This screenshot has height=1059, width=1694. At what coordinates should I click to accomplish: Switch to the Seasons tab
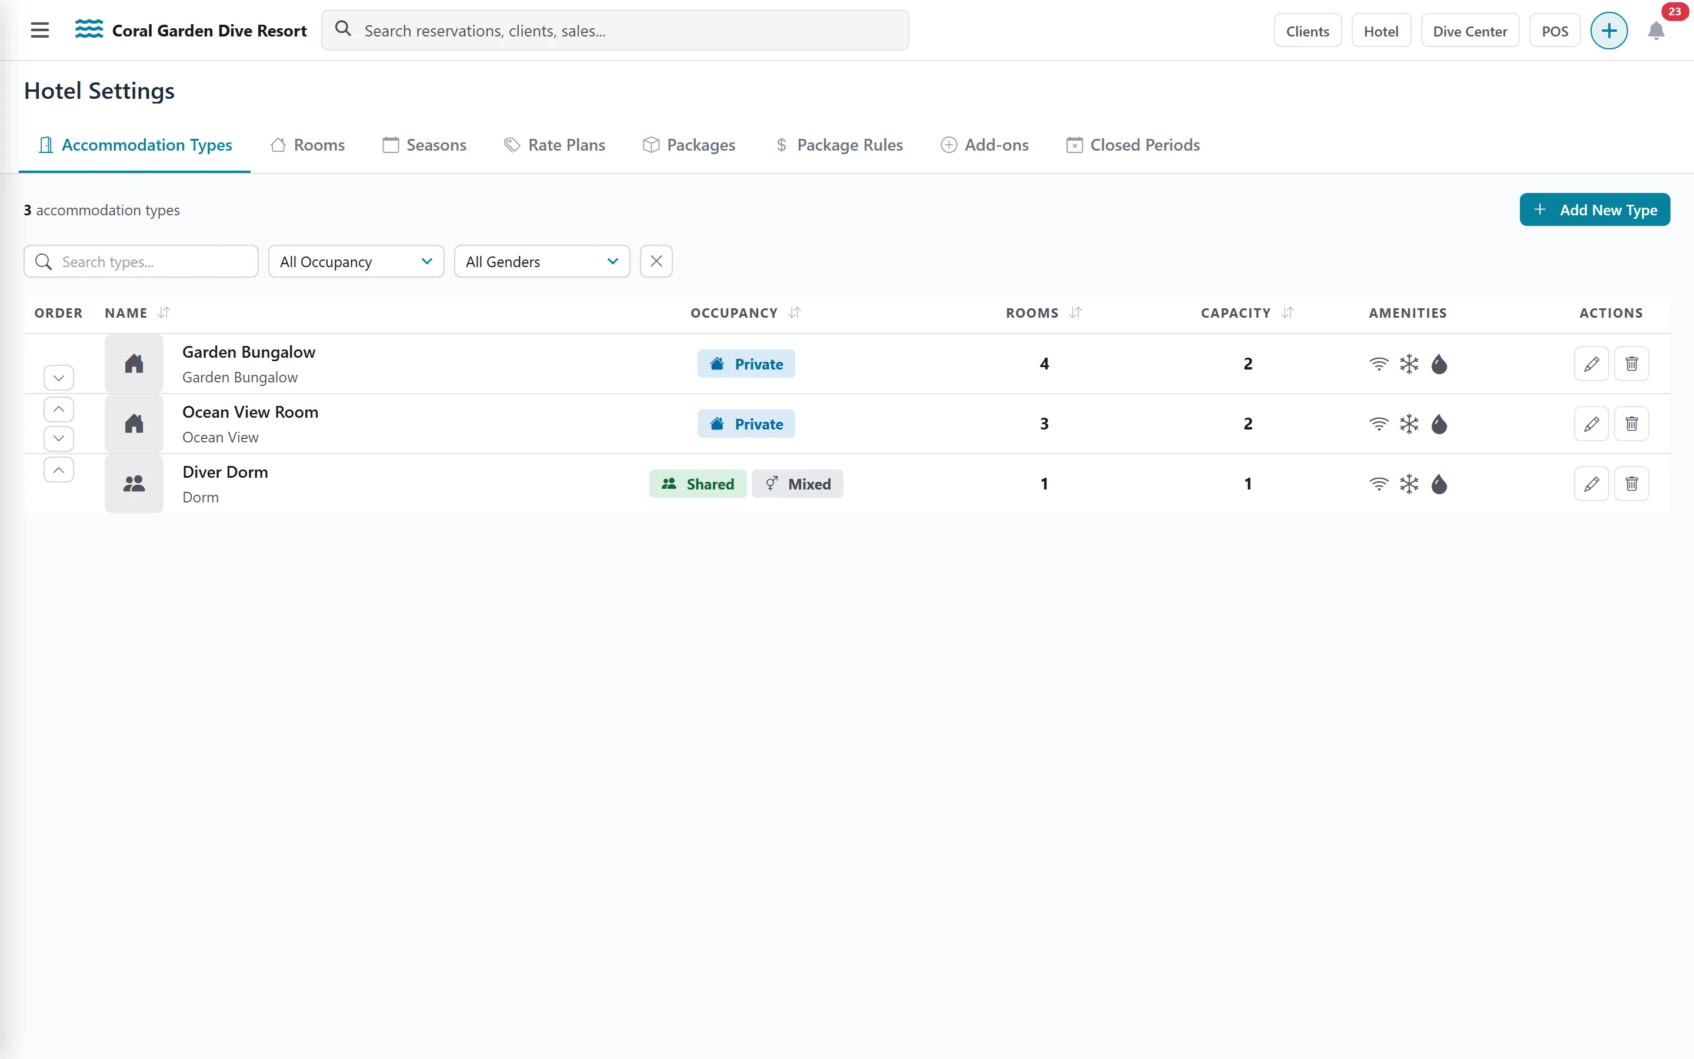(x=424, y=145)
